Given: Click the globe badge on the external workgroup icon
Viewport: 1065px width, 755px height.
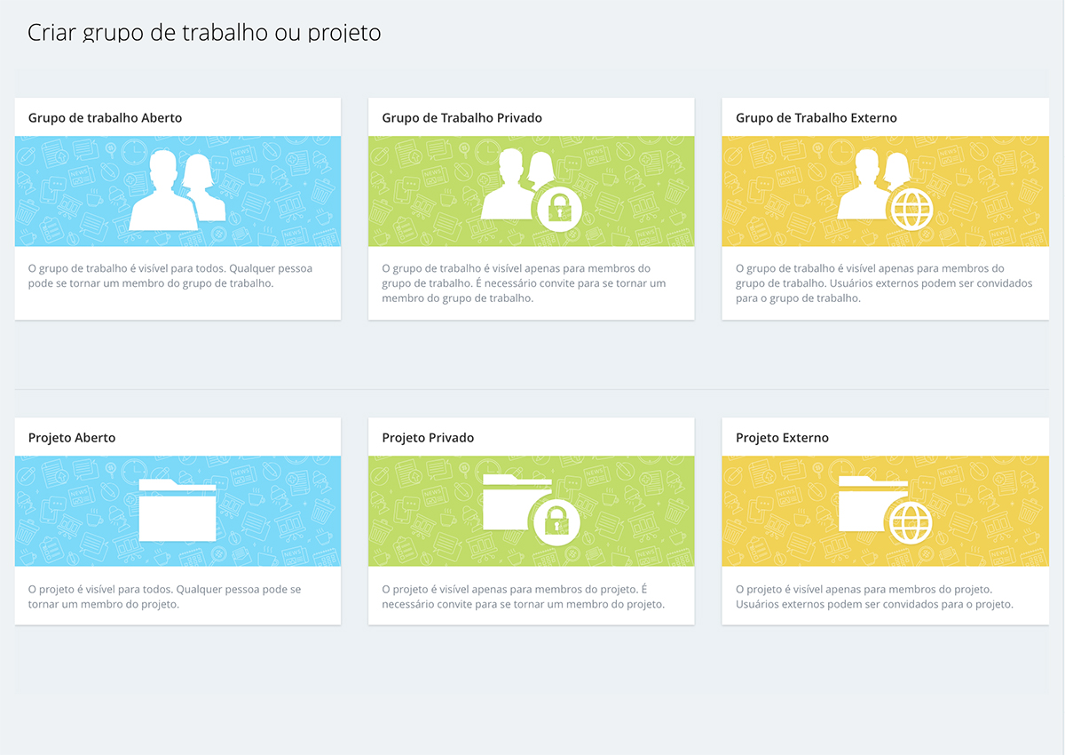Looking at the screenshot, I should point(912,210).
